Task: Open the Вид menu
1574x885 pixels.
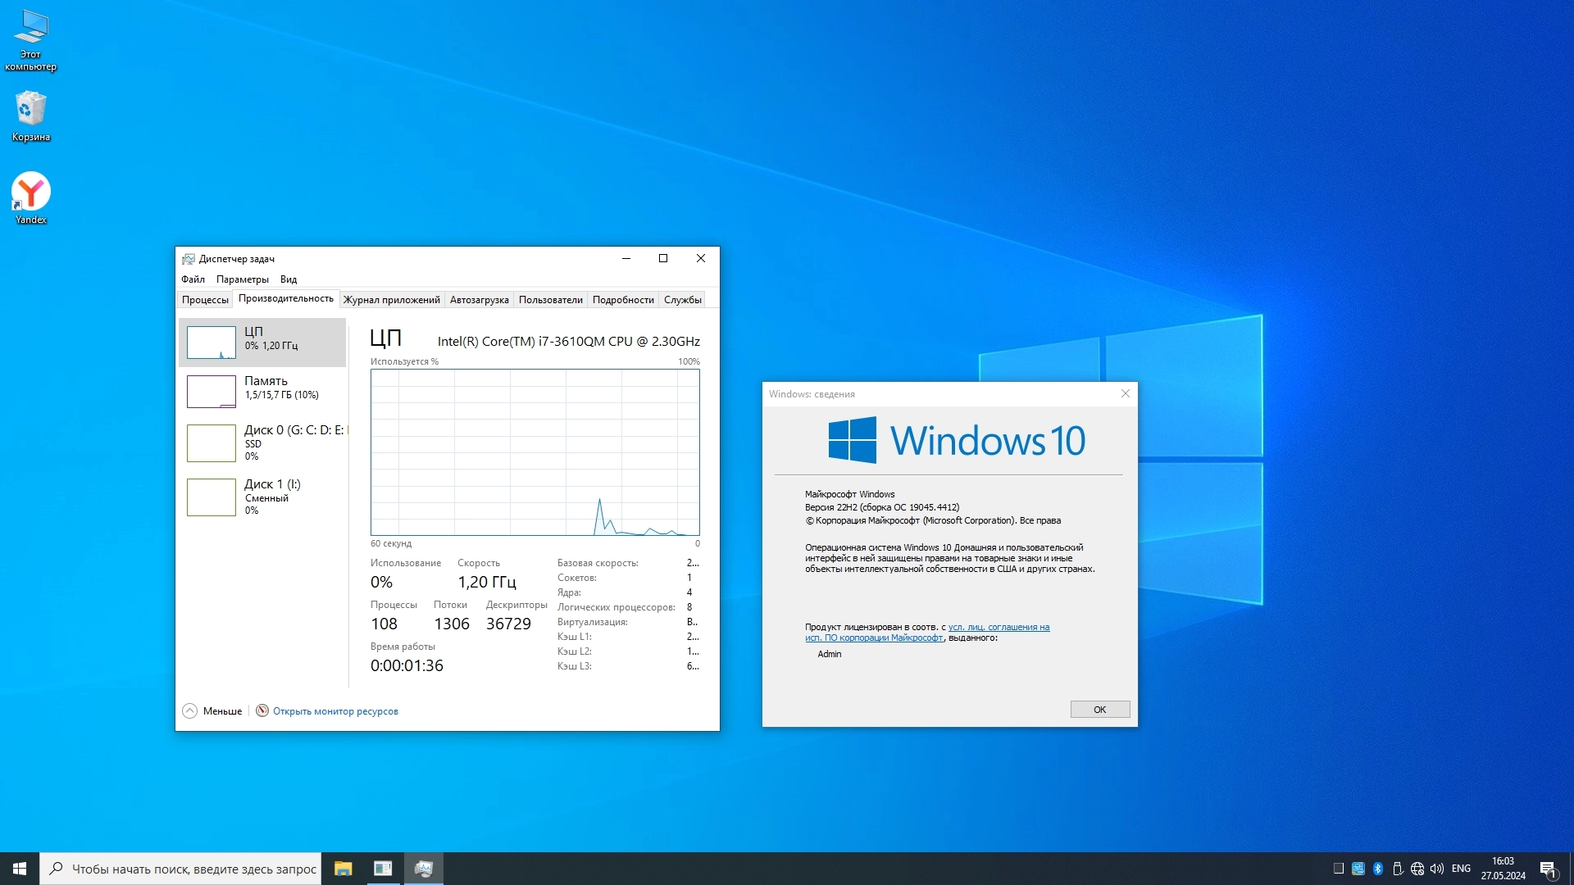Action: (289, 279)
